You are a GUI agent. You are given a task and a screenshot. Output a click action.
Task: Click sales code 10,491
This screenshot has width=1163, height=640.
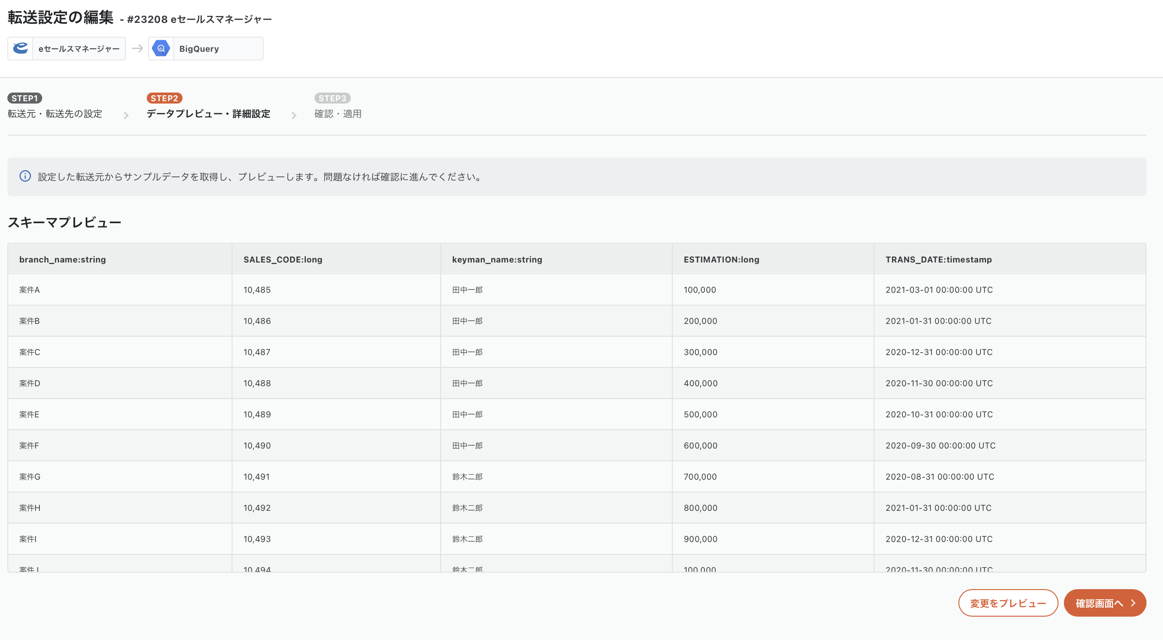pos(256,476)
